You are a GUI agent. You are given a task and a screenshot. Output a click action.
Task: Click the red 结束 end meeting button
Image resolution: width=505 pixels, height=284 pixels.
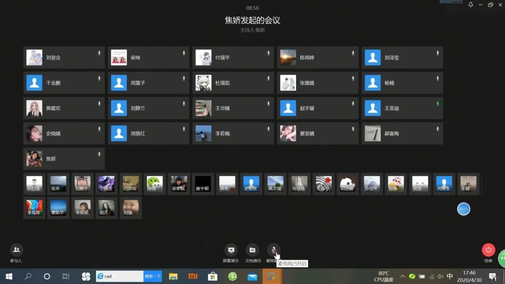click(x=488, y=250)
